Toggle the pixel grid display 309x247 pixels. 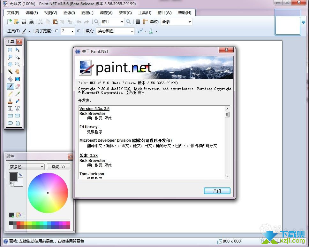(138, 22)
